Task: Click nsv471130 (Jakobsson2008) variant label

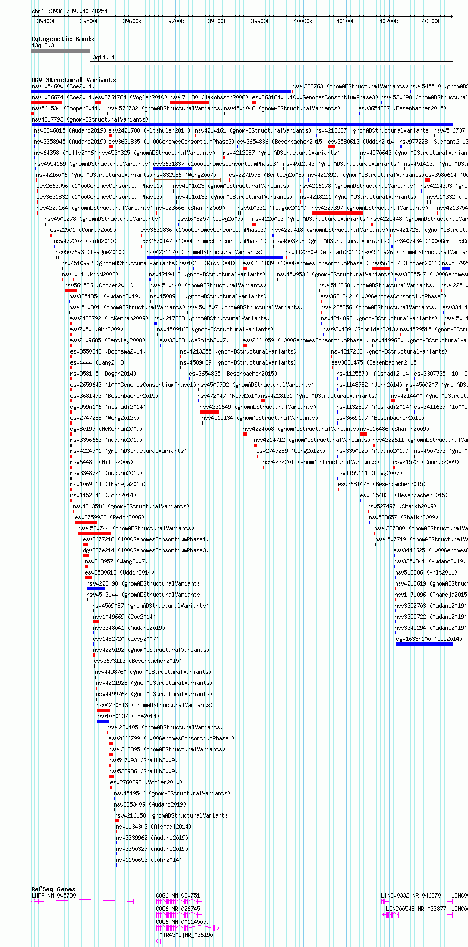Action: click(209, 97)
